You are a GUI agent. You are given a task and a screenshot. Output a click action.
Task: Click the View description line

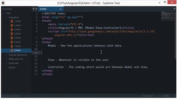click(78, 60)
